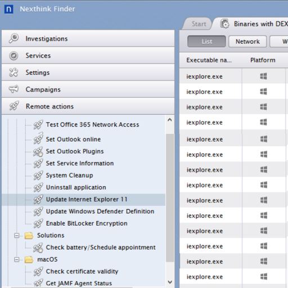This screenshot has height=288, width=288.
Task: Open the Remote actions section
Action: pyautogui.click(x=88, y=106)
